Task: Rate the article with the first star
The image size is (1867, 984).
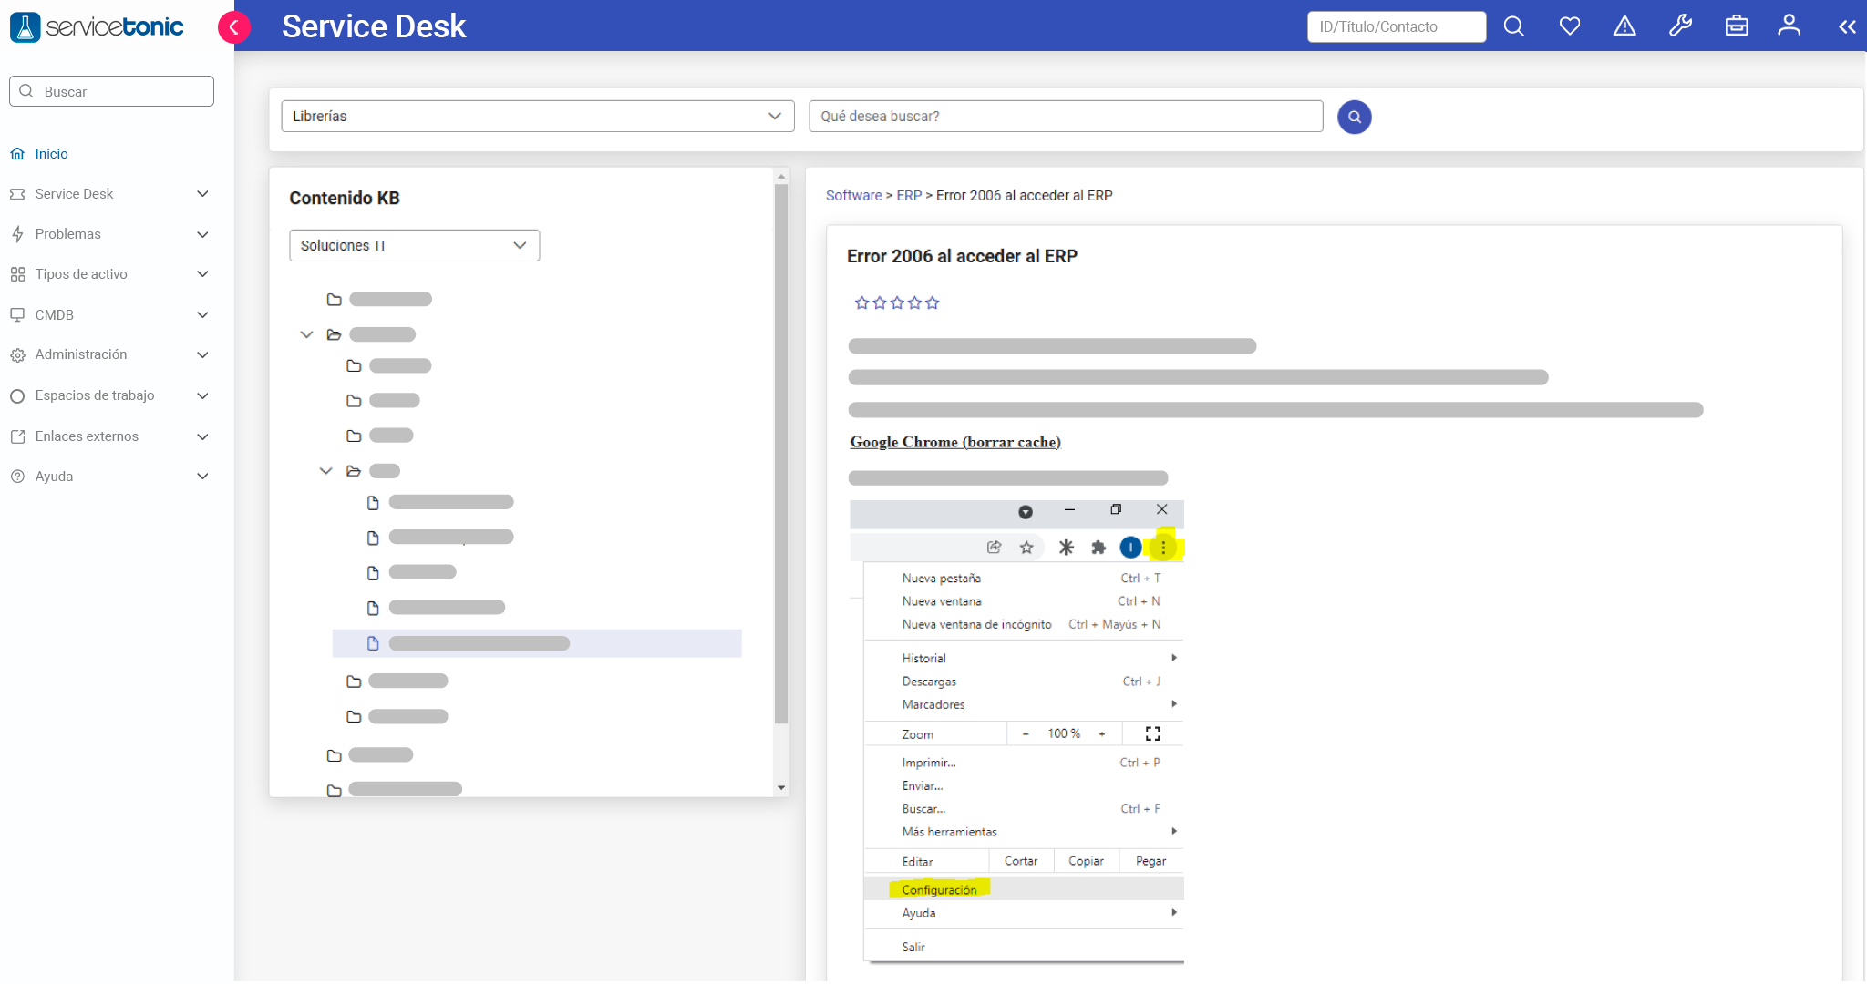Action: [x=861, y=303]
